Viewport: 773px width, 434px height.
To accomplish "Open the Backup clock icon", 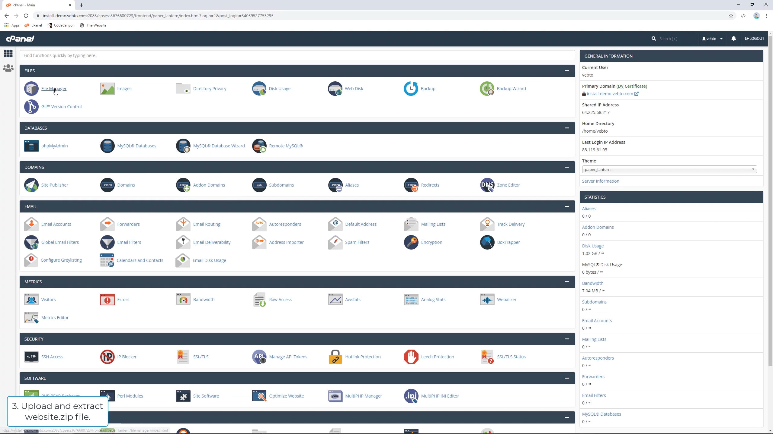I will pos(411,89).
